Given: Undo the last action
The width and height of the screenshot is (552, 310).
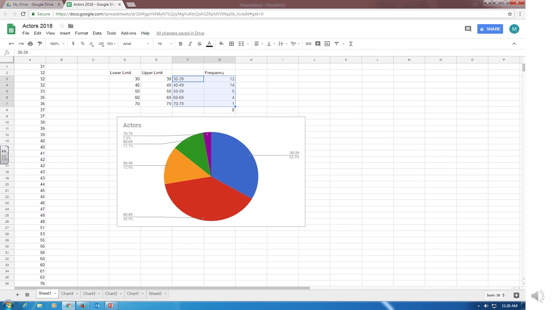Looking at the screenshot, I should pyautogui.click(x=12, y=43).
